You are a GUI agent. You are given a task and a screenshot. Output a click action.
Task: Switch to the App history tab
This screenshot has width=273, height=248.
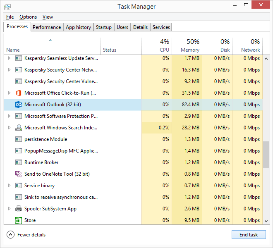tap(78, 27)
